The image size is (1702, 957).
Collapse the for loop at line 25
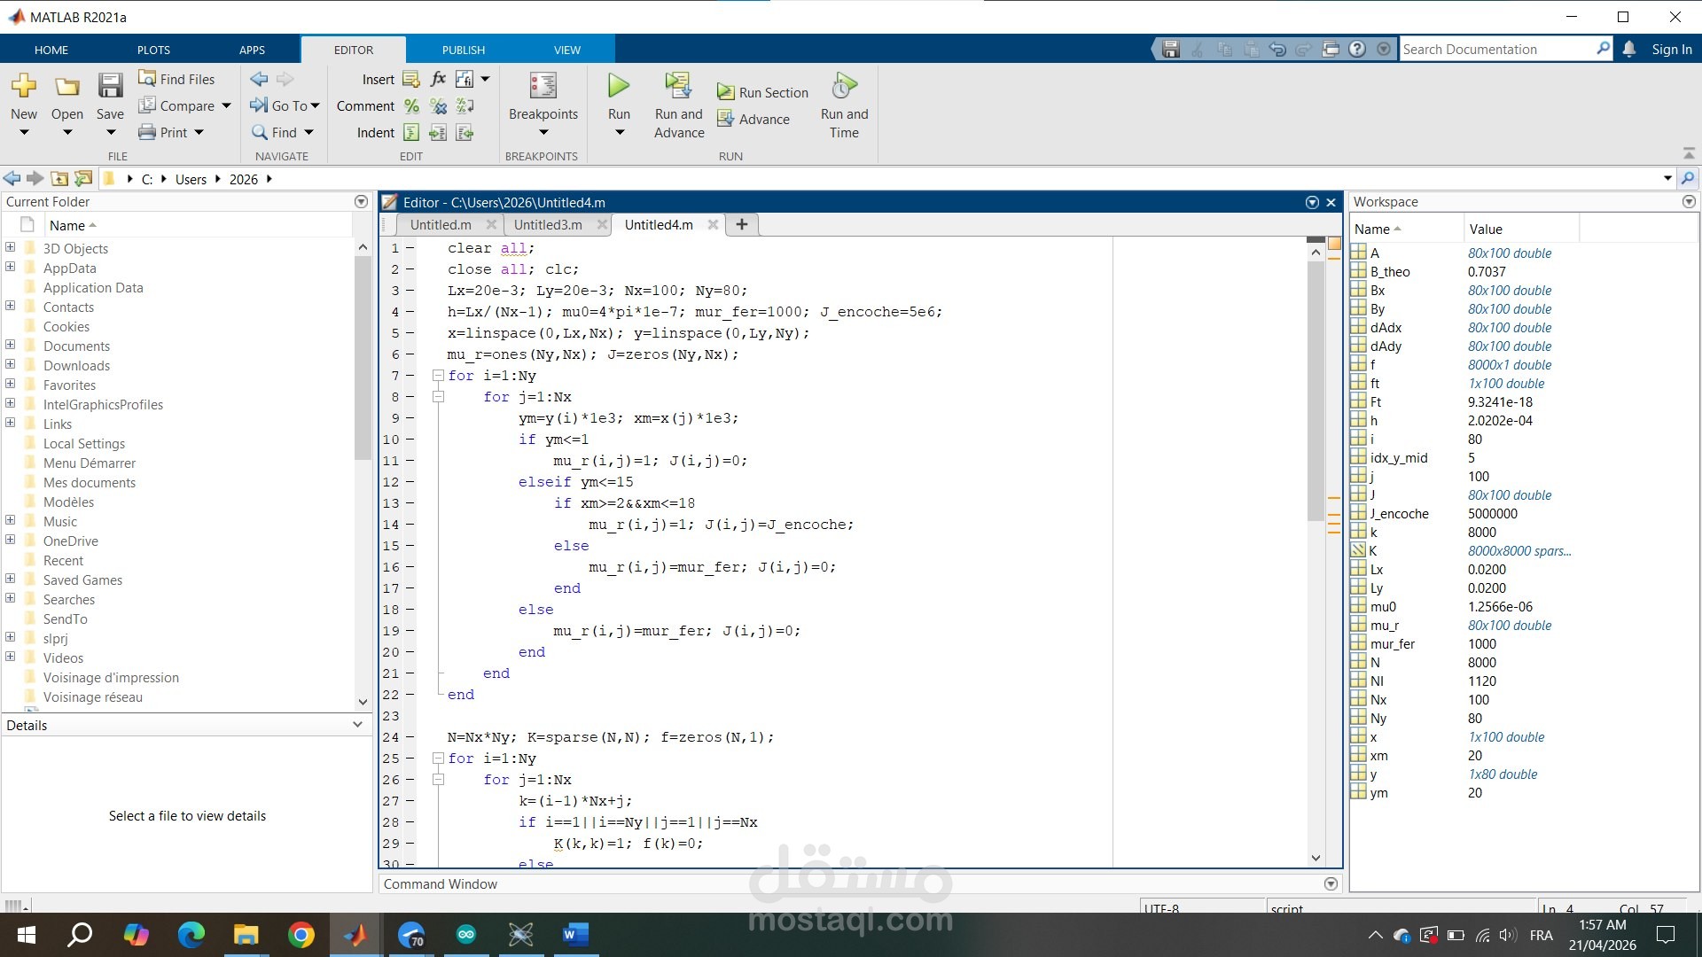[x=438, y=759]
